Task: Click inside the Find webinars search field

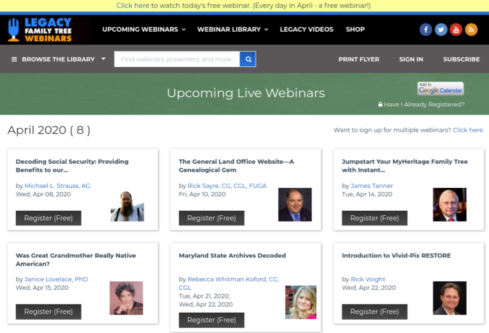Action: pyautogui.click(x=176, y=59)
